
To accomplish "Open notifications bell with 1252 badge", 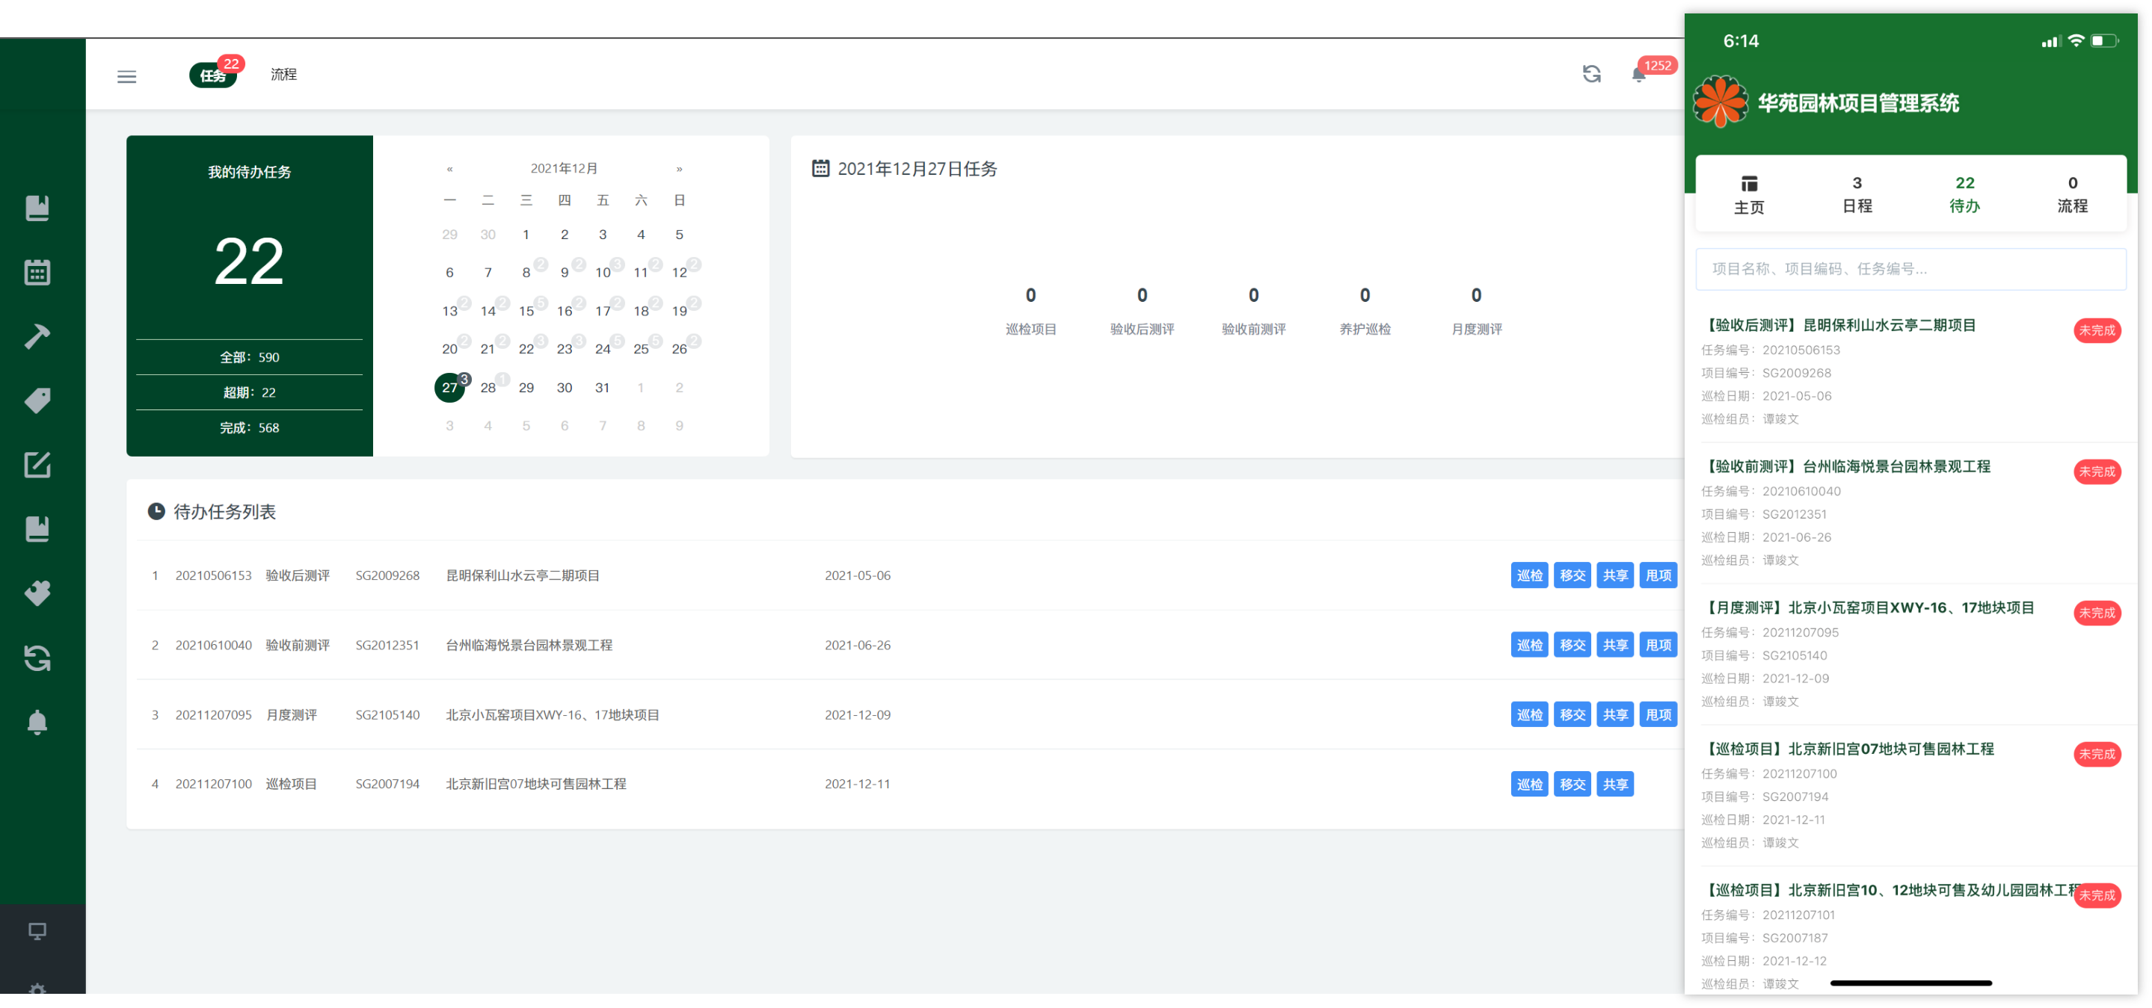I will tap(1639, 75).
